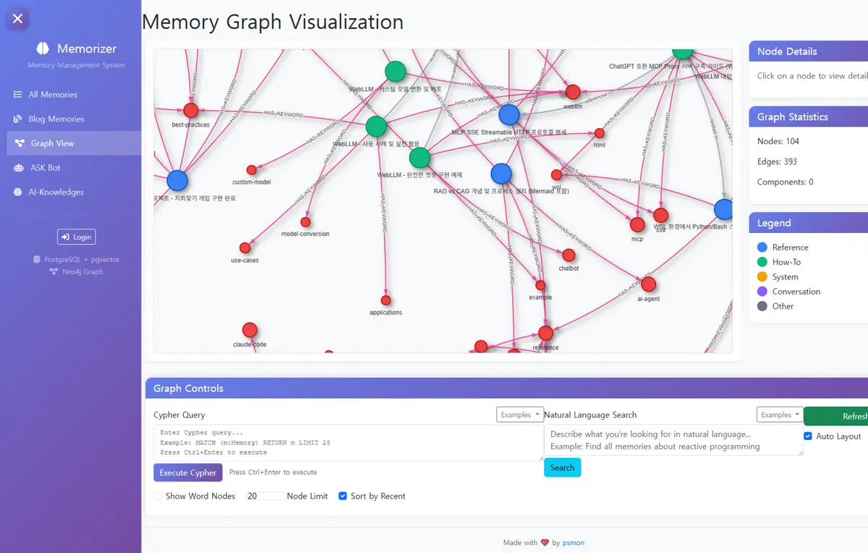Open Cypher Query Examples dropdown
The width and height of the screenshot is (868, 553).
(520, 415)
